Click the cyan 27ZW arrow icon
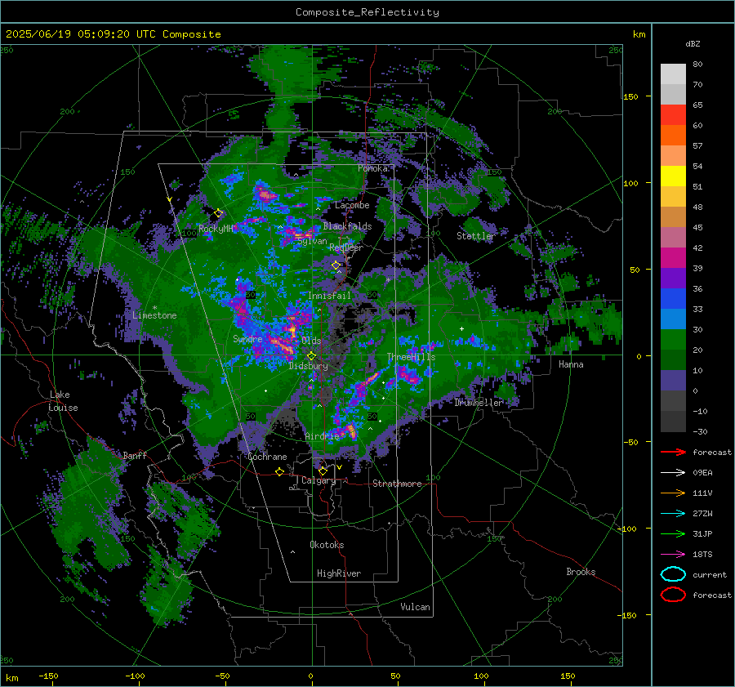 [673, 514]
